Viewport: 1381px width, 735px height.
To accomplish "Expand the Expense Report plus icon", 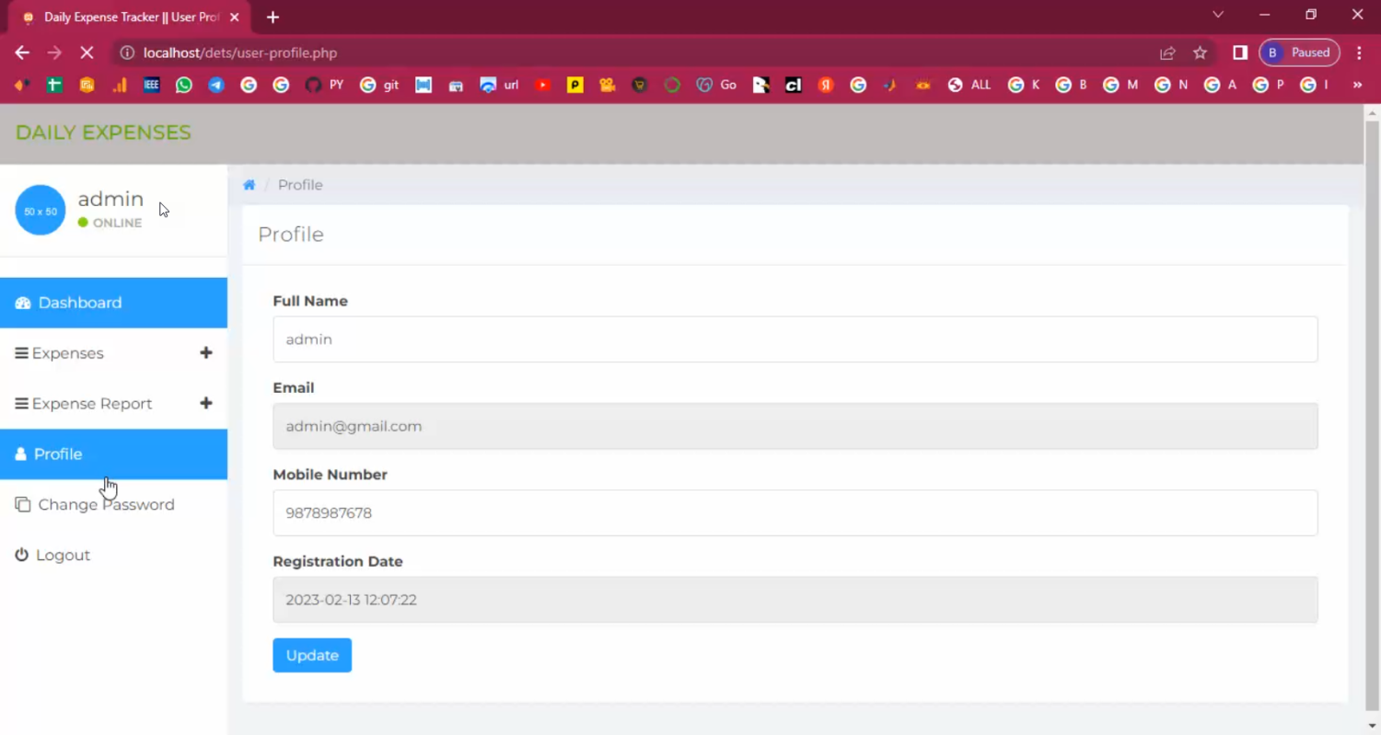I will click(206, 404).
